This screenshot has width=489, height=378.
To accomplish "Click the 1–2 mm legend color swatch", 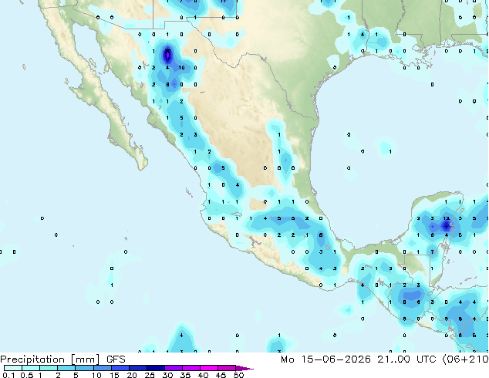I will point(49,368).
